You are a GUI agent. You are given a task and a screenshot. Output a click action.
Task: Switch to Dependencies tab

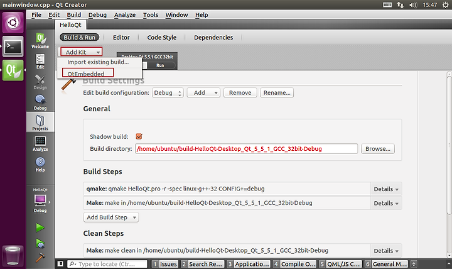pos(213,38)
